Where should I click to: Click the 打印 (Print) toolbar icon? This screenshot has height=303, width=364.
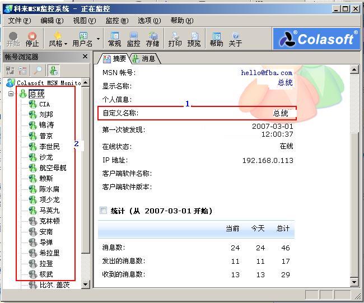tap(175, 39)
